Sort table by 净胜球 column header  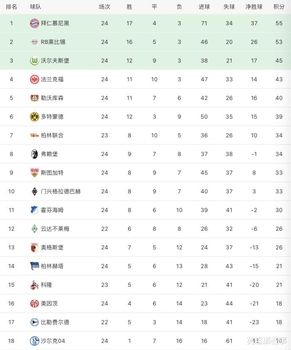254,7
